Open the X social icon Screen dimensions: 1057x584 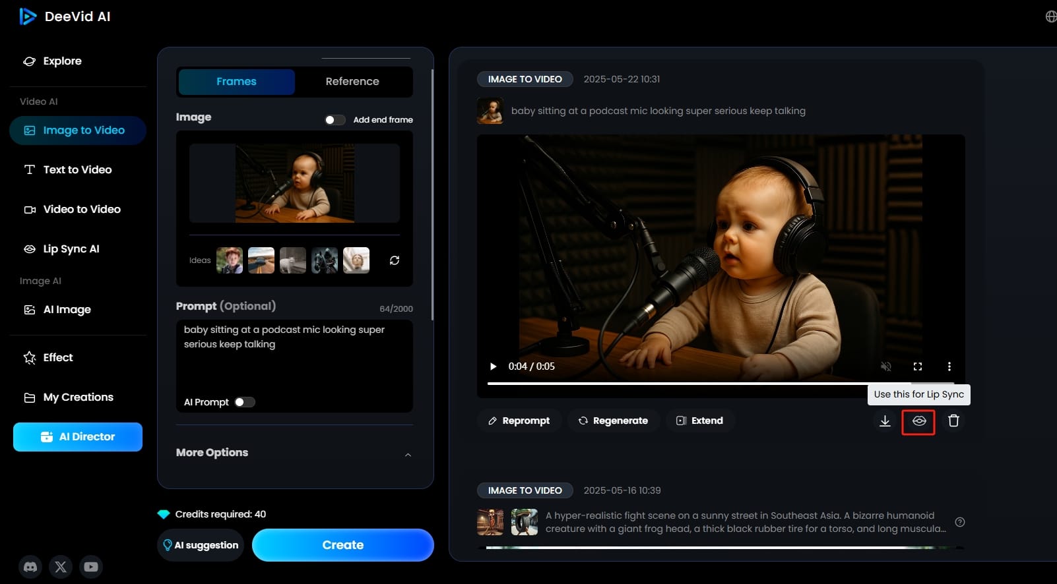click(61, 567)
